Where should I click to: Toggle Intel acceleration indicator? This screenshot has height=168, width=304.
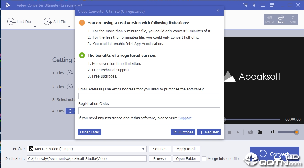[281, 20]
